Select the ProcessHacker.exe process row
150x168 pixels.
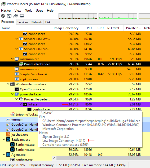pos(75,64)
